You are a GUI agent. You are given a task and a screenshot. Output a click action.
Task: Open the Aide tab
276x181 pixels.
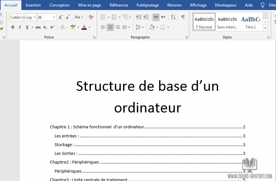click(249, 5)
